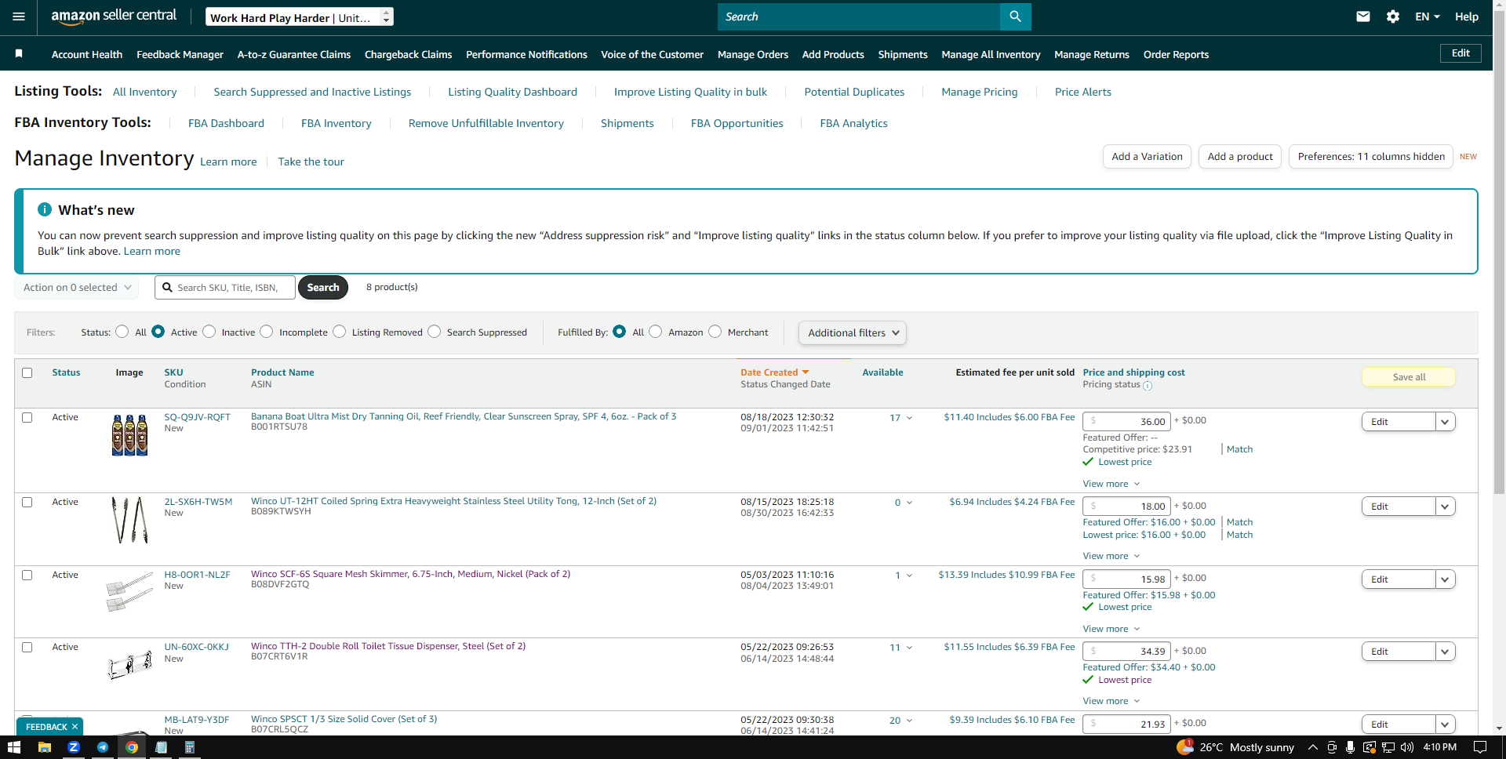Click the search magnifier button in header
The image size is (1506, 759).
1015,16
